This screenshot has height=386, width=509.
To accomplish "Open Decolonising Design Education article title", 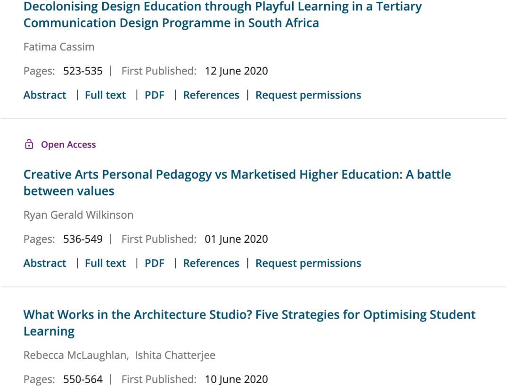I will [x=222, y=15].
